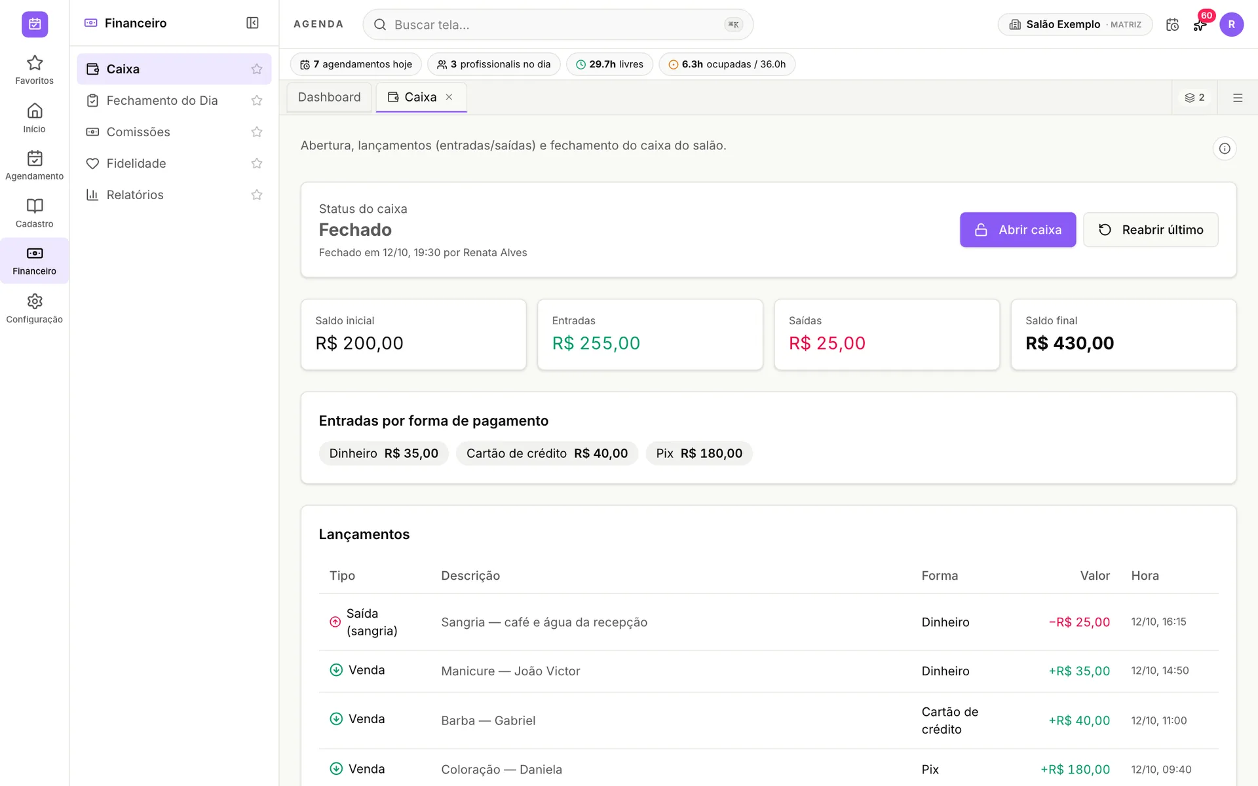Open Configuração settings gear

point(34,309)
